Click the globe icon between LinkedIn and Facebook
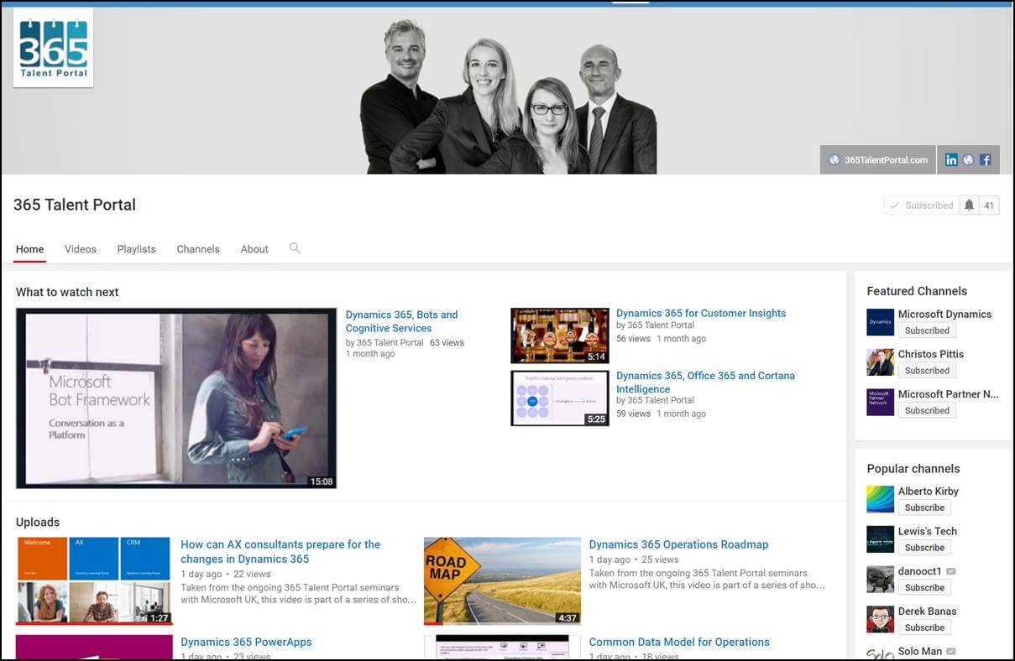Image resolution: width=1015 pixels, height=661 pixels. pos(968,160)
